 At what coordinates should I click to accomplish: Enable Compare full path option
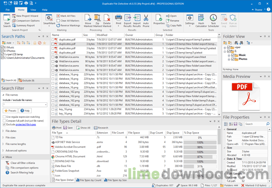point(4,121)
